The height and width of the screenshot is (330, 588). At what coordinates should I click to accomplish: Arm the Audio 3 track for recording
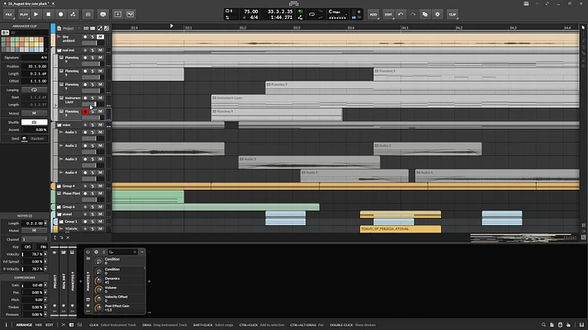click(85, 159)
